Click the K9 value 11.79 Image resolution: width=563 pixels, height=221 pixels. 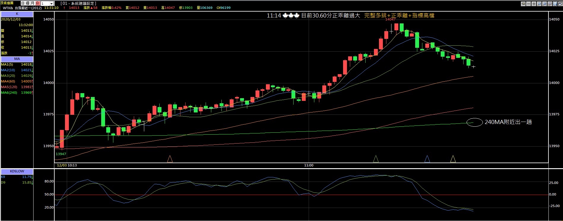pyautogui.click(x=27, y=177)
